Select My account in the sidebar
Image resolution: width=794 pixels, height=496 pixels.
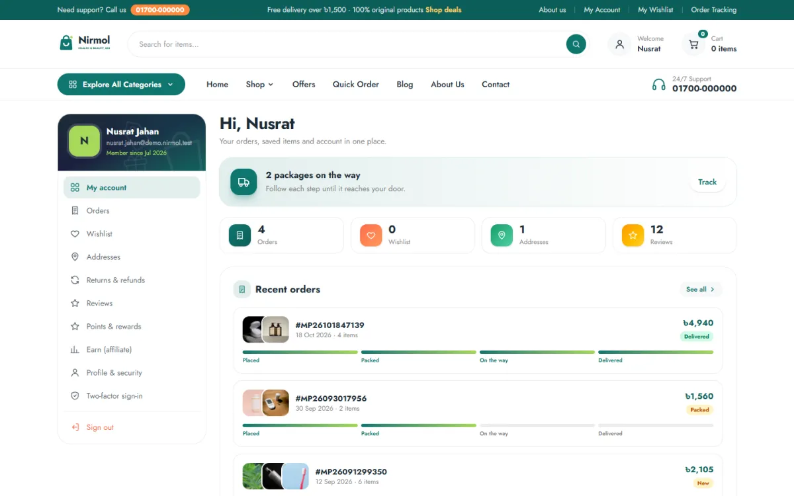tap(132, 187)
